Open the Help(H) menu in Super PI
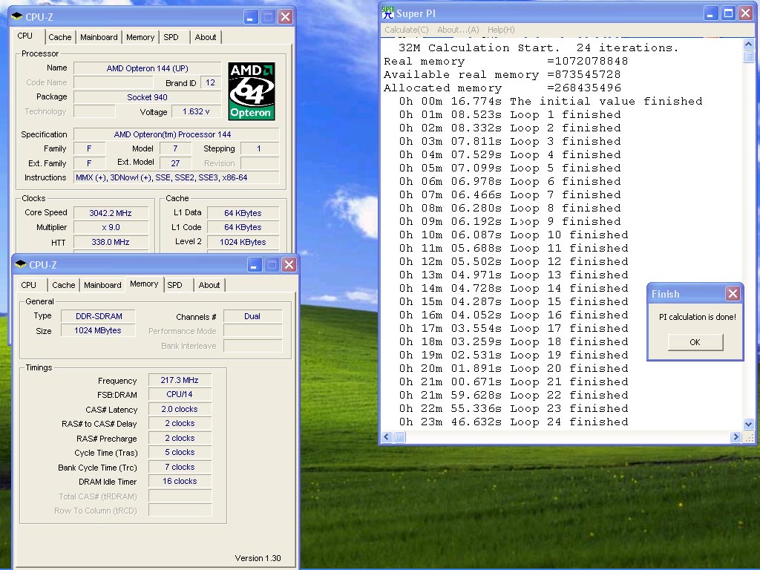The width and height of the screenshot is (760, 570). point(501,30)
